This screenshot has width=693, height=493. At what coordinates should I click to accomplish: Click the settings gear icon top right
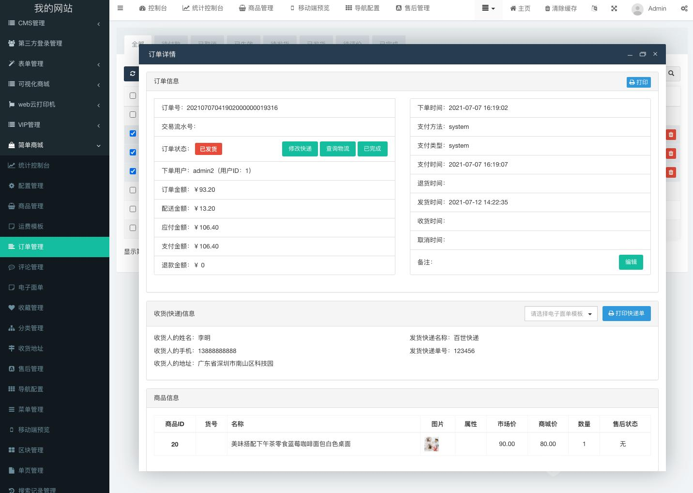click(x=684, y=8)
